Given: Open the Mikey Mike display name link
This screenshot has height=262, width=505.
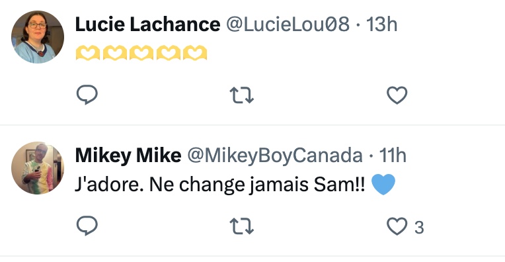Looking at the screenshot, I should 128,155.
